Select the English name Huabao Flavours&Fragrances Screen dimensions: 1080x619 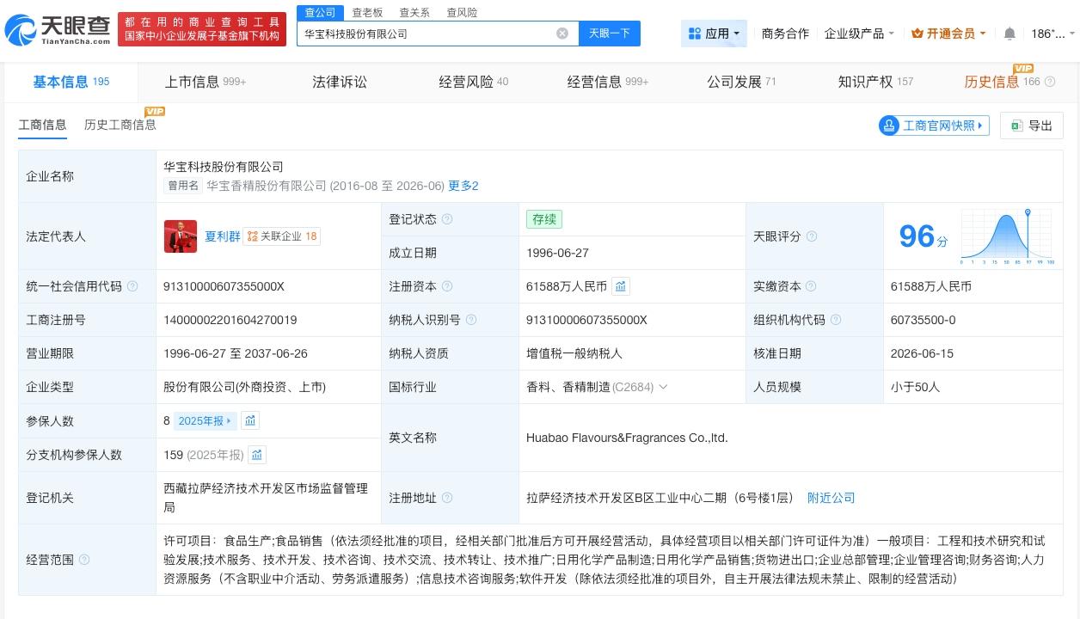tap(627, 438)
